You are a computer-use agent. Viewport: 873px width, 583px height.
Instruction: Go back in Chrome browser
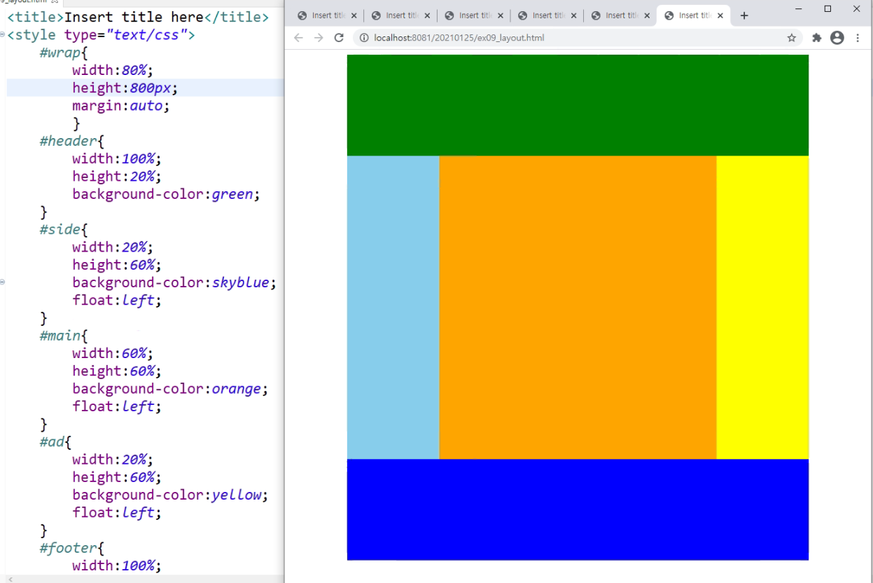click(299, 38)
